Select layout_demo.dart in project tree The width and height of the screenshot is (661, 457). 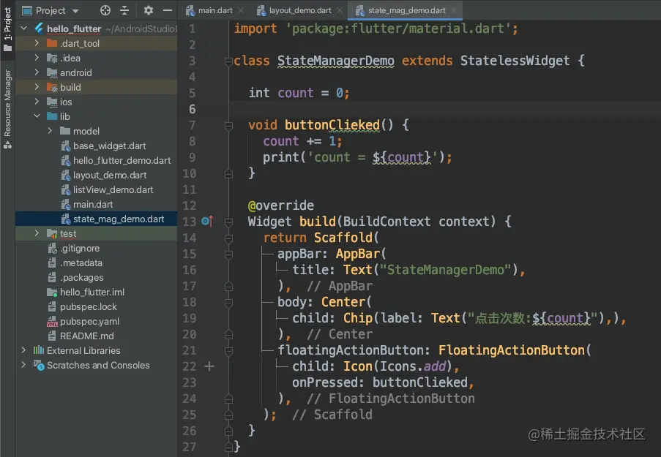click(110, 175)
